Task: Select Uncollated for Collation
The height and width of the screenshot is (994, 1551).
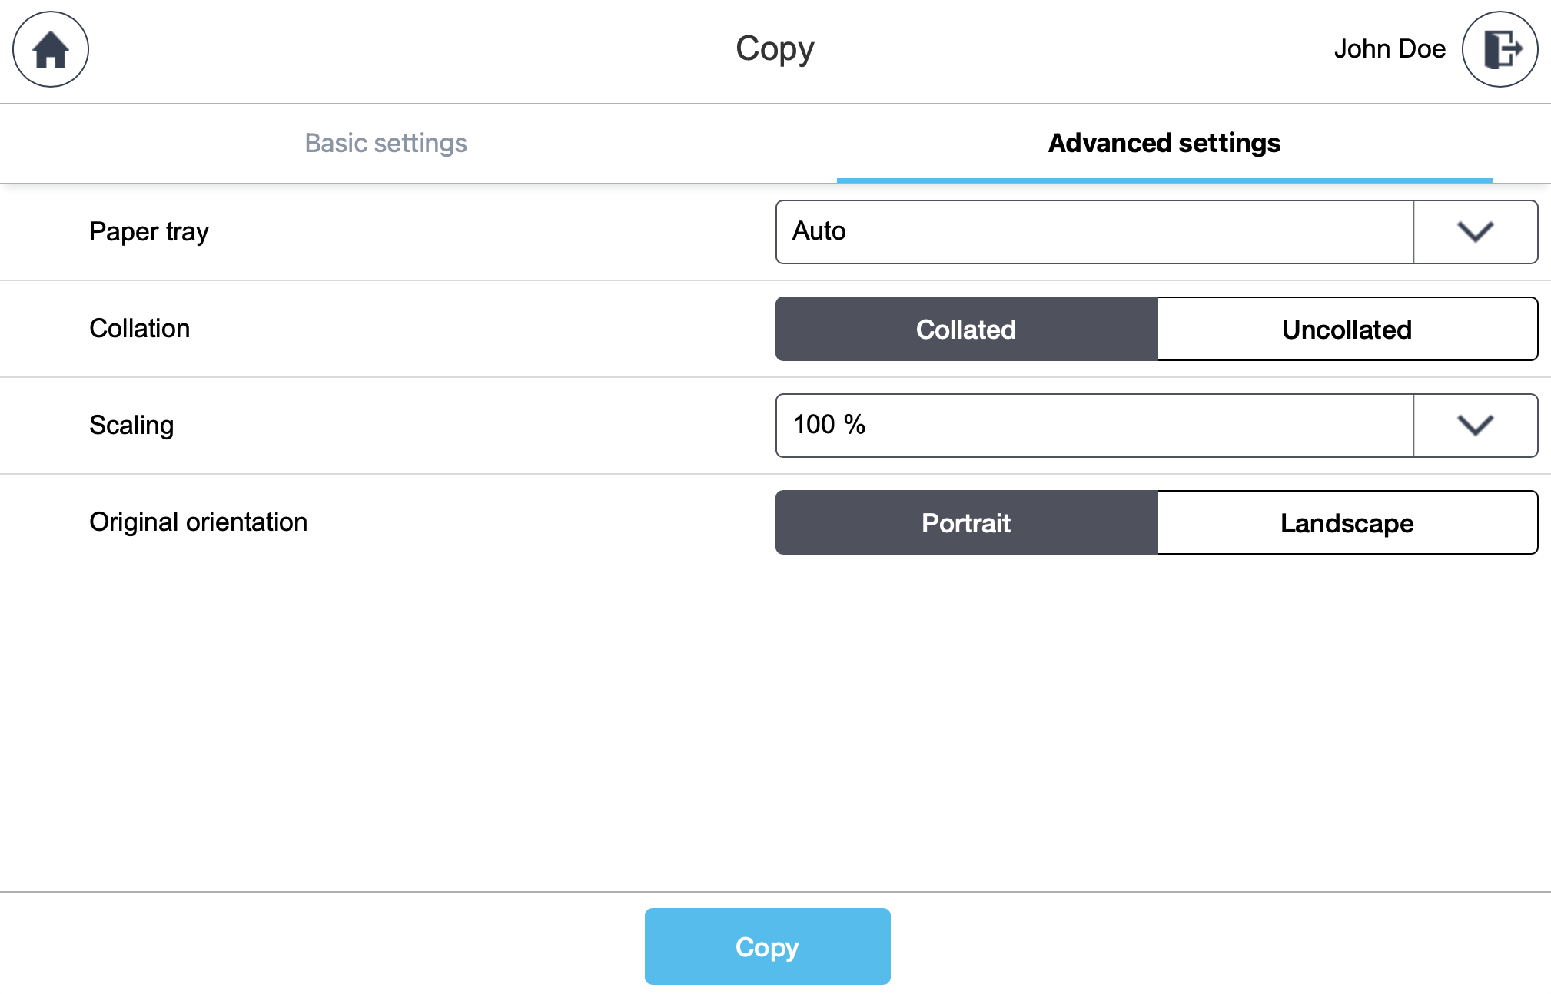Action: tap(1347, 329)
